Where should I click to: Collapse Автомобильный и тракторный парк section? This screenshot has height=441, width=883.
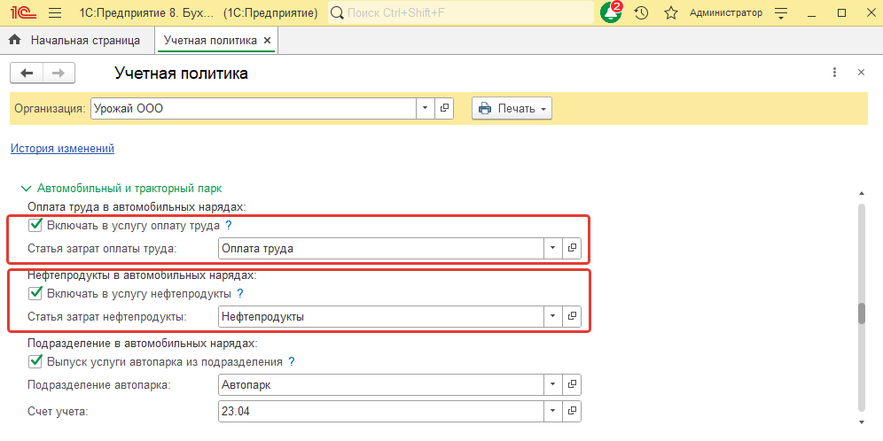(x=24, y=189)
